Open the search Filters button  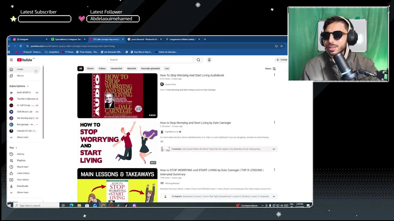tap(270, 69)
